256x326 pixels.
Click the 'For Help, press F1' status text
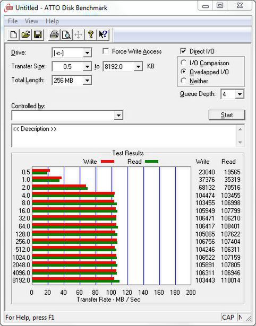tap(30, 318)
